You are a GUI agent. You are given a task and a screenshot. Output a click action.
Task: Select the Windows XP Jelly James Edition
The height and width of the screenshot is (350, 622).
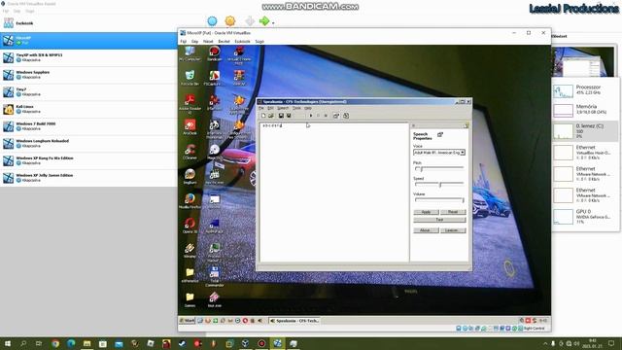88,177
